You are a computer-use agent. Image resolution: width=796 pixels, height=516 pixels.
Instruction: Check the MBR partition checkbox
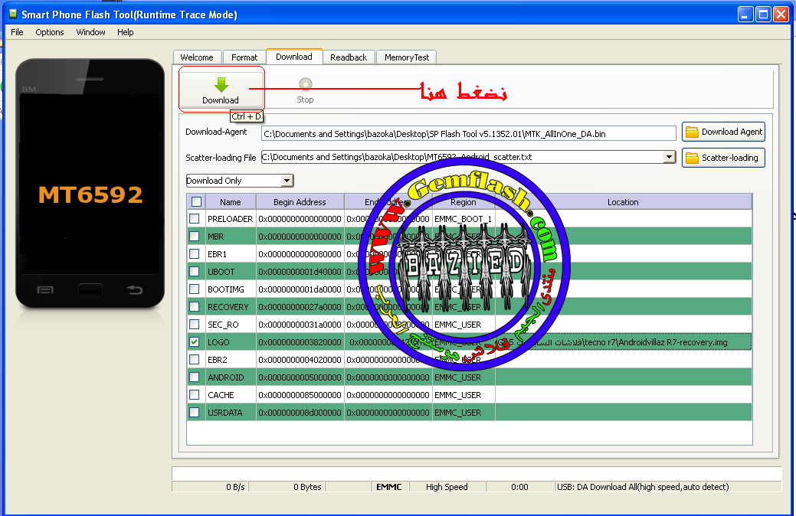194,237
